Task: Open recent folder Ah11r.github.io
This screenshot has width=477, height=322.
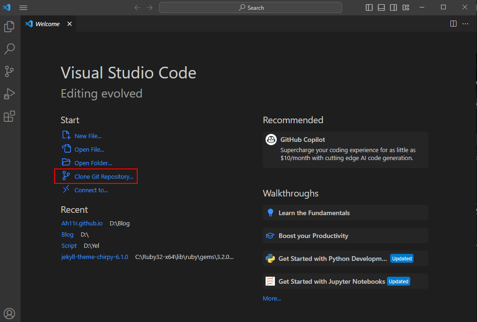Action: pos(82,223)
